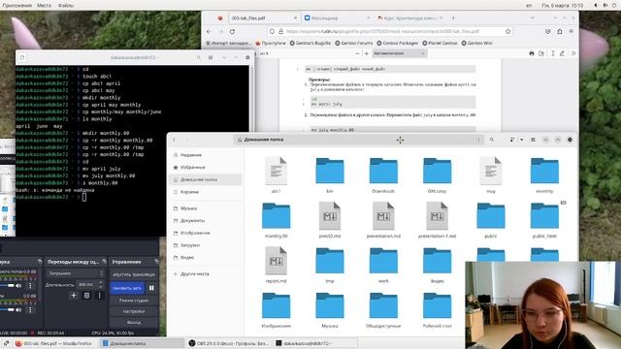The height and width of the screenshot is (349, 621).
Task: Stop recording with the blue OBS button
Action: (x=127, y=288)
